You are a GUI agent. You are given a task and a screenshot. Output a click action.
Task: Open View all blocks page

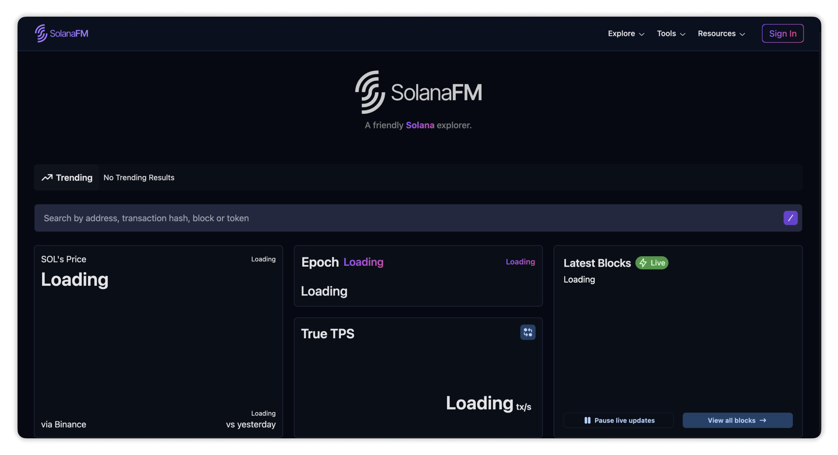737,420
